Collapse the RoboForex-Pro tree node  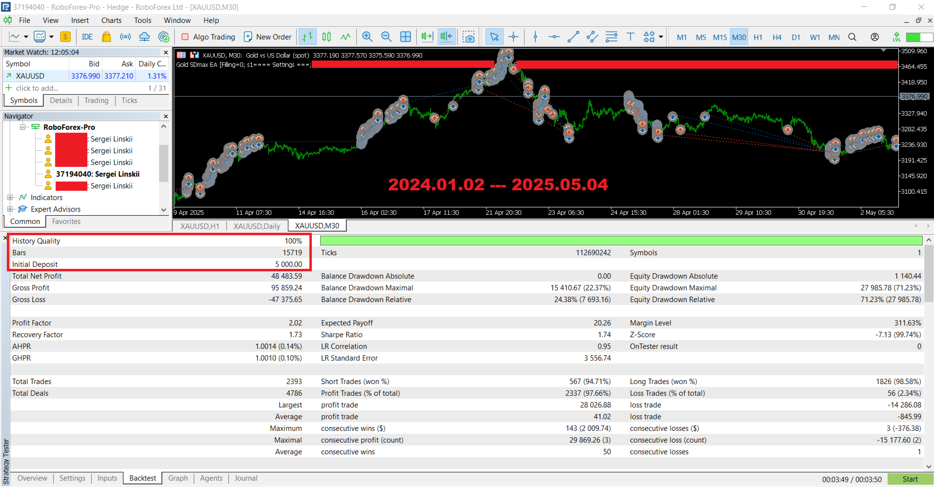22,127
